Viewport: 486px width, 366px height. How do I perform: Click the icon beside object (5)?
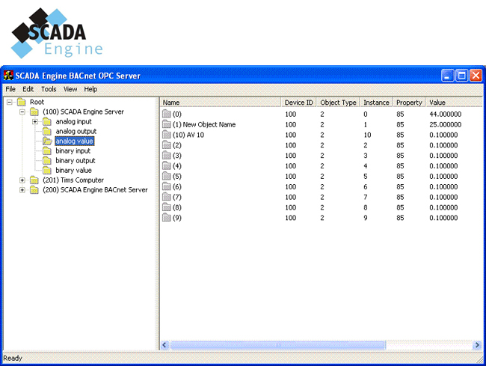click(167, 176)
